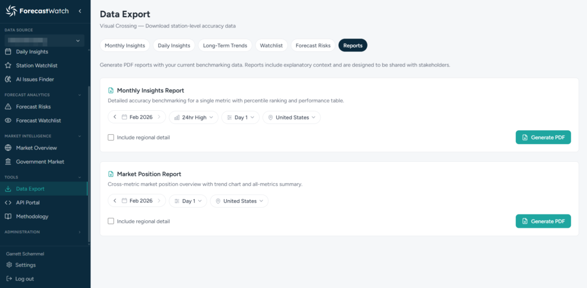Click the Forecast Watchlist eye icon
This screenshot has width=587, height=288.
click(8, 120)
